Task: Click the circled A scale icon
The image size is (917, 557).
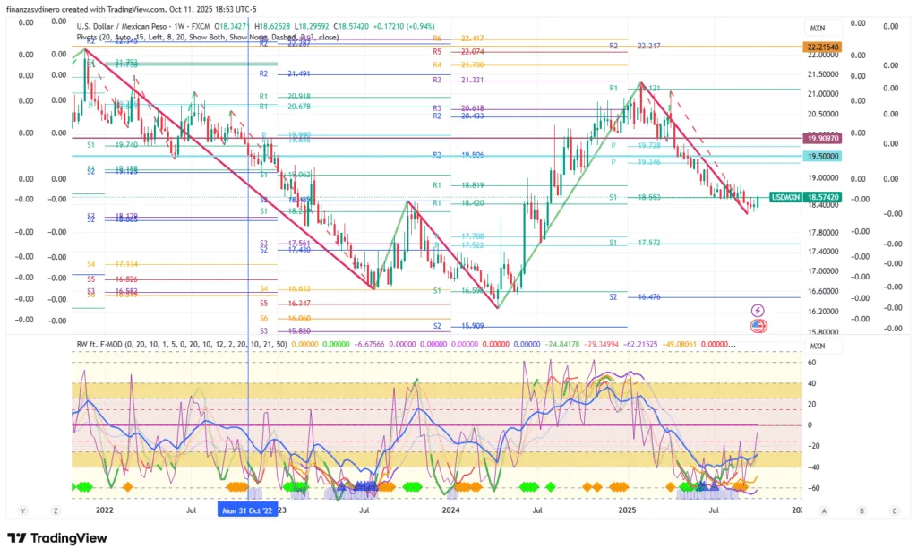Action: (x=823, y=510)
